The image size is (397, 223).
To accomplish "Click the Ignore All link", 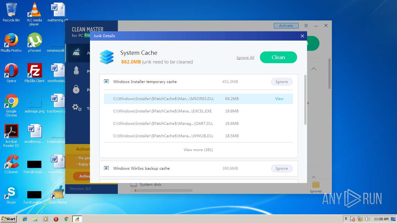I will [x=245, y=58].
